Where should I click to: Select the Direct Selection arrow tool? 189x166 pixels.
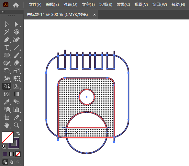(x=17, y=24)
